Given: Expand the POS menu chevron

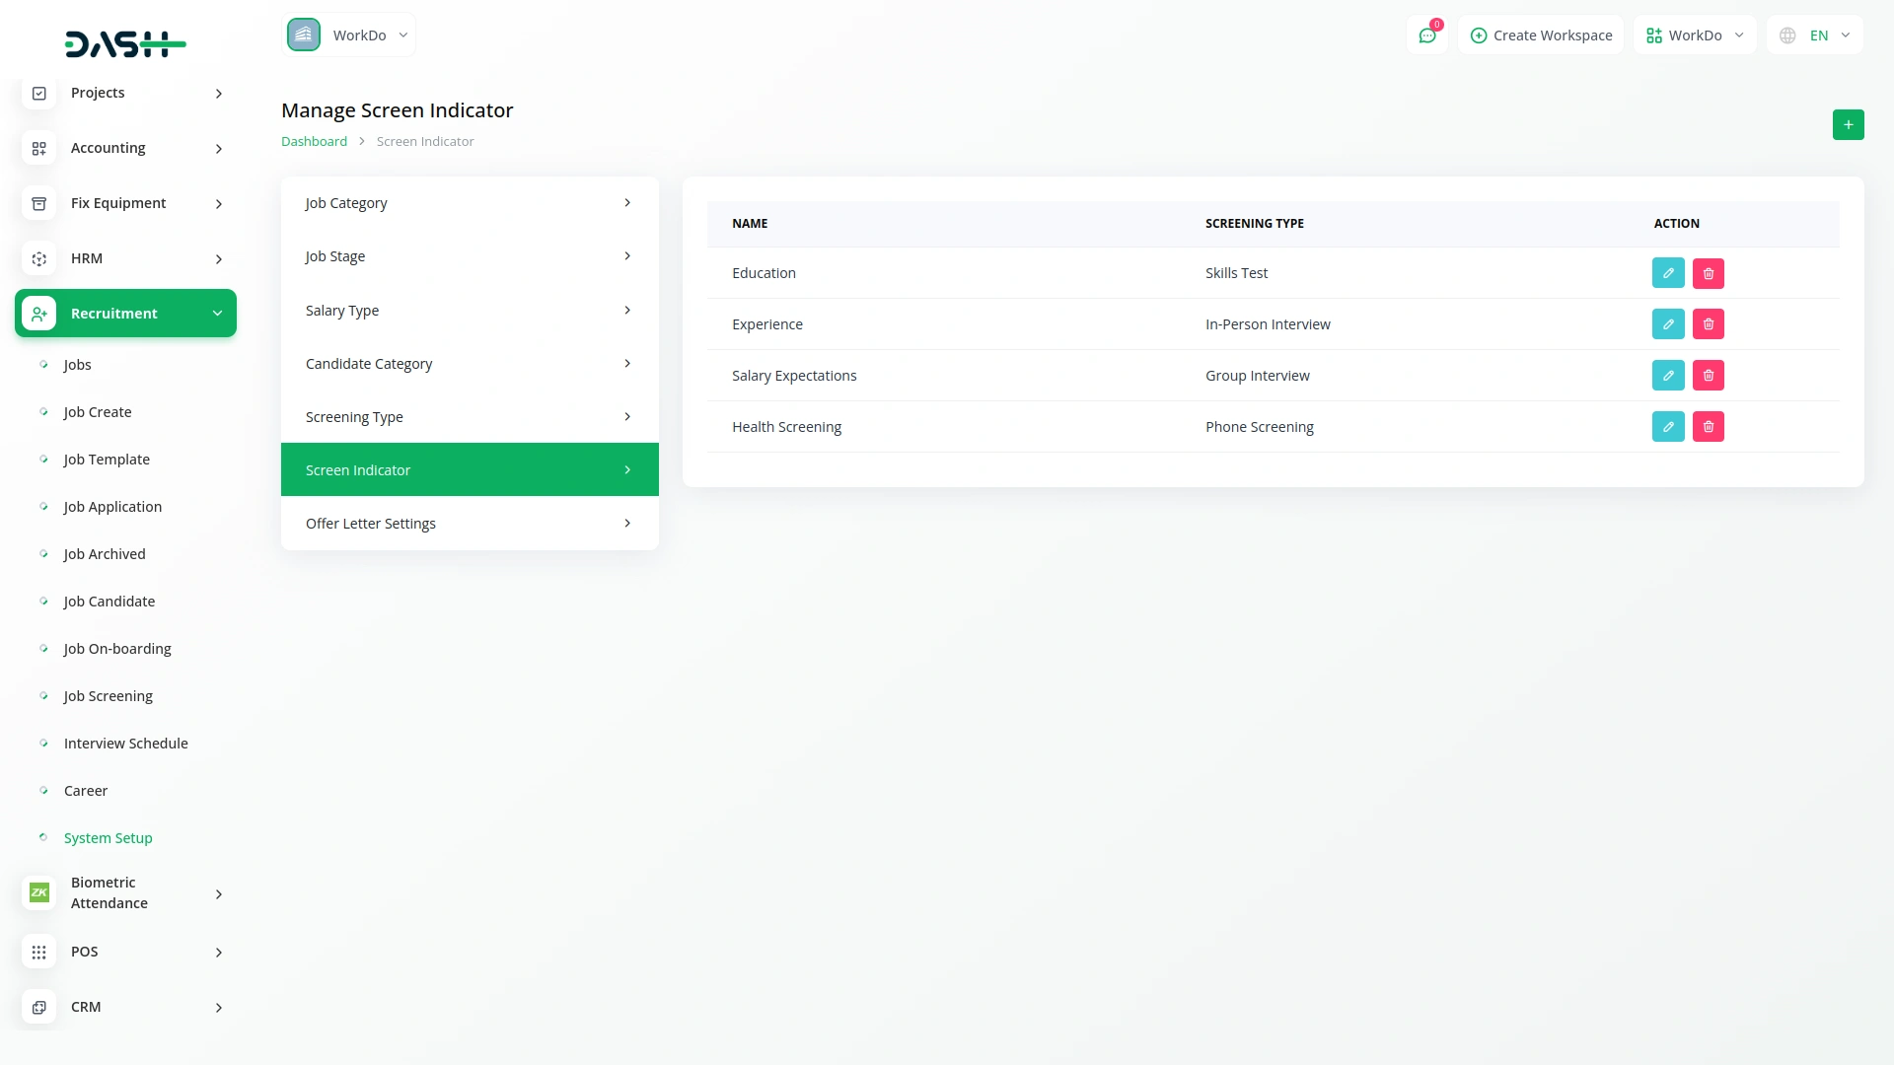Looking at the screenshot, I should pyautogui.click(x=219, y=953).
